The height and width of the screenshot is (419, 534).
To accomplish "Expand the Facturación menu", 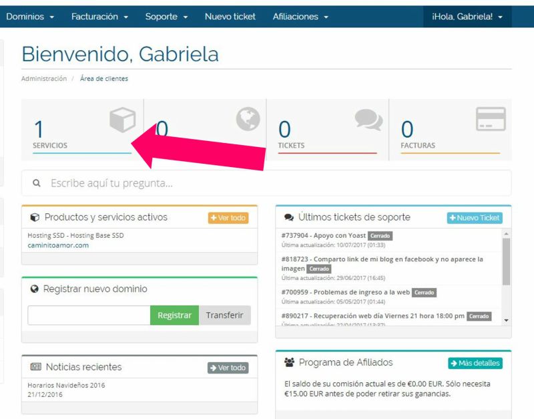I will [99, 17].
